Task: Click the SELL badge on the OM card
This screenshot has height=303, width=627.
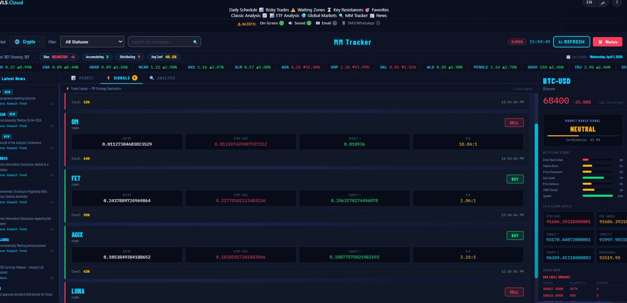Action: (514, 123)
